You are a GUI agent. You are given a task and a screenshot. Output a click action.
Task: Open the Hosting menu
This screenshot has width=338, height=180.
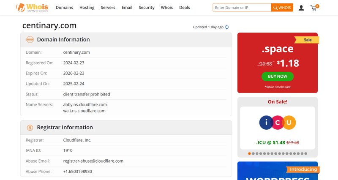87,8
